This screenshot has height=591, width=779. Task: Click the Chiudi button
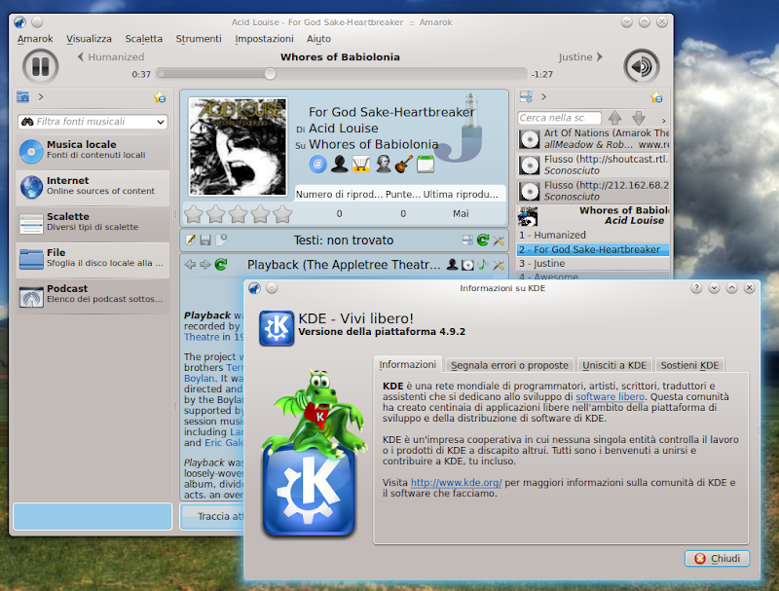pyautogui.click(x=717, y=559)
